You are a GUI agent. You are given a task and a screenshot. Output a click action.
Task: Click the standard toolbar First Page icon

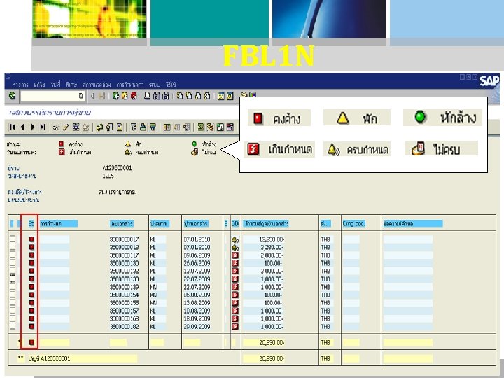point(180,96)
